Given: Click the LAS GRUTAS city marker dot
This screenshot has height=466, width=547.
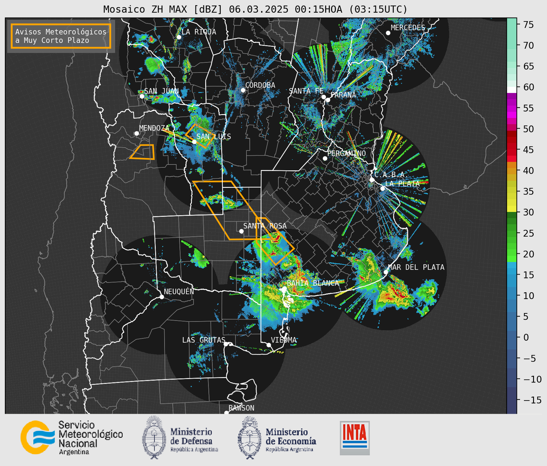Looking at the screenshot, I should (226, 344).
